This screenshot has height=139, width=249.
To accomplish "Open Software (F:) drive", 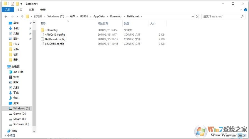I will point(21,124).
